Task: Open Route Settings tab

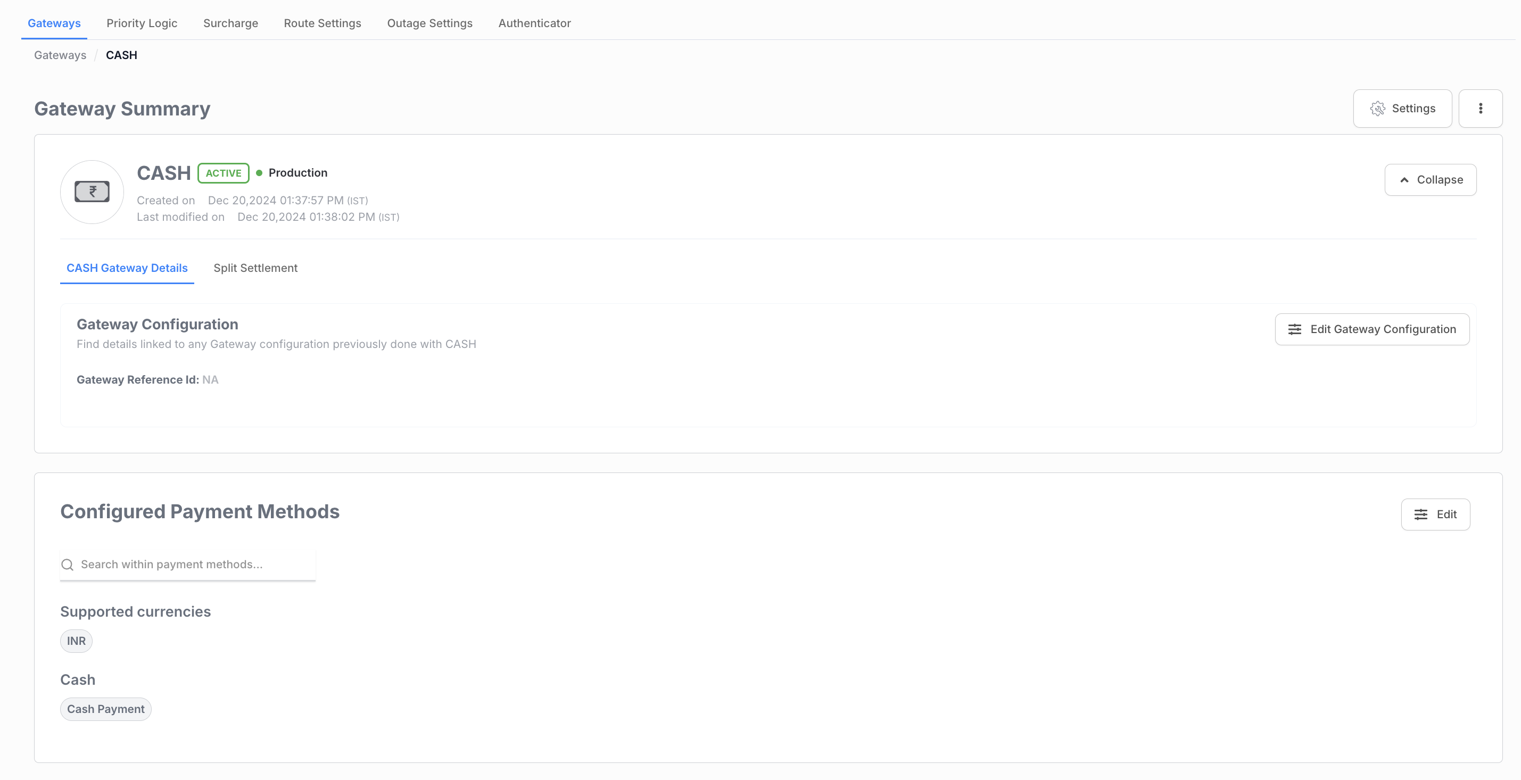Action: tap(323, 23)
